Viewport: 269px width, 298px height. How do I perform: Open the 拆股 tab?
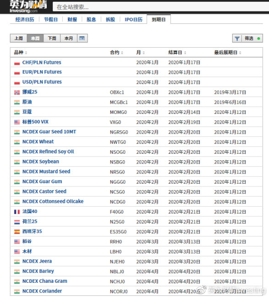click(110, 20)
